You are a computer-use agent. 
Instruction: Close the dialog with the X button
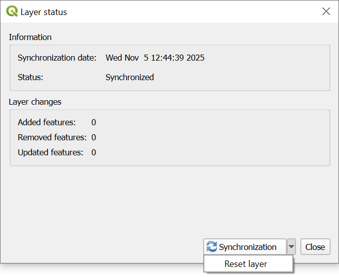(x=326, y=12)
